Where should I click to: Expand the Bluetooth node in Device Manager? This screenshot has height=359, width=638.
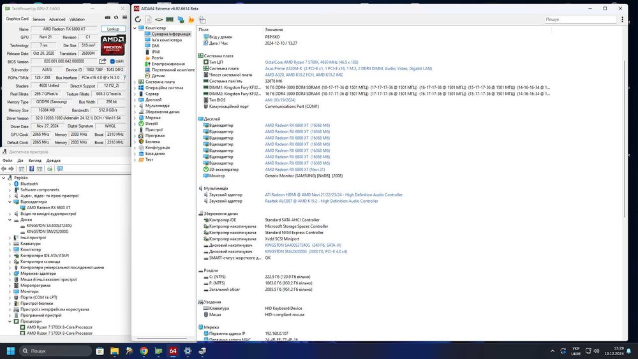10,184
